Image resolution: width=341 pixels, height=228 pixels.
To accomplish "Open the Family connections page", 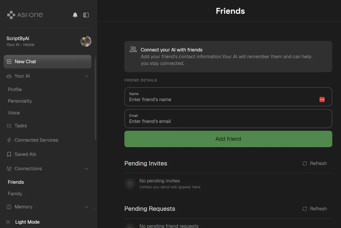I will coord(15,194).
